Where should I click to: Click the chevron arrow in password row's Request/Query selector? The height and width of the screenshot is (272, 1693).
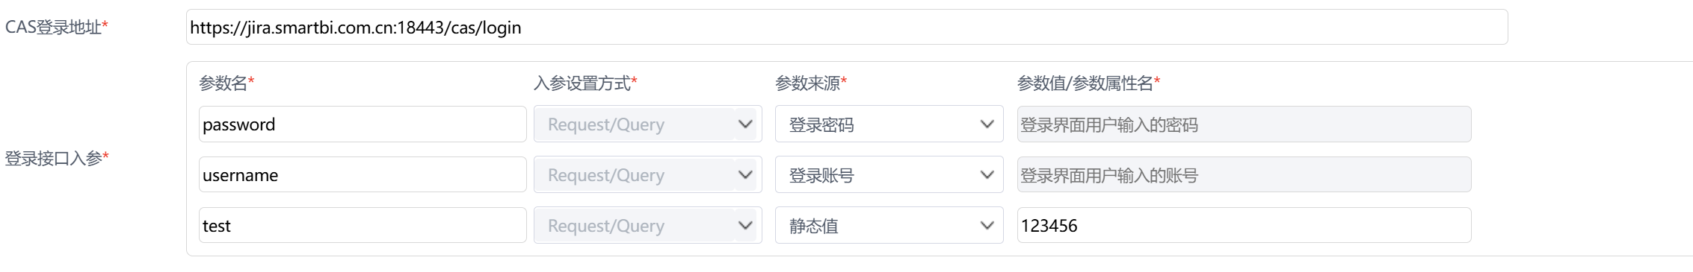(x=744, y=124)
